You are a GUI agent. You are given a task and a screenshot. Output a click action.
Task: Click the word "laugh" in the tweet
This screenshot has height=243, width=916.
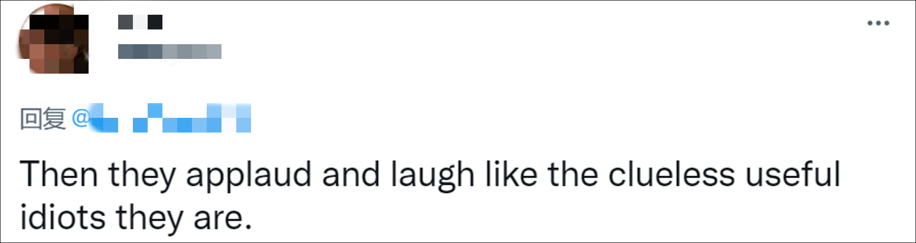click(433, 175)
